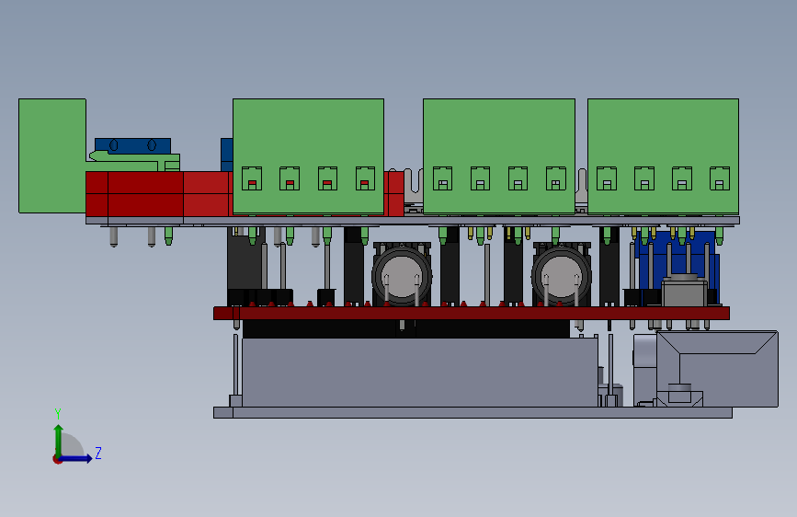Viewport: 797px width, 517px height.
Task: Select the left round capacitor
Action: coord(402,275)
